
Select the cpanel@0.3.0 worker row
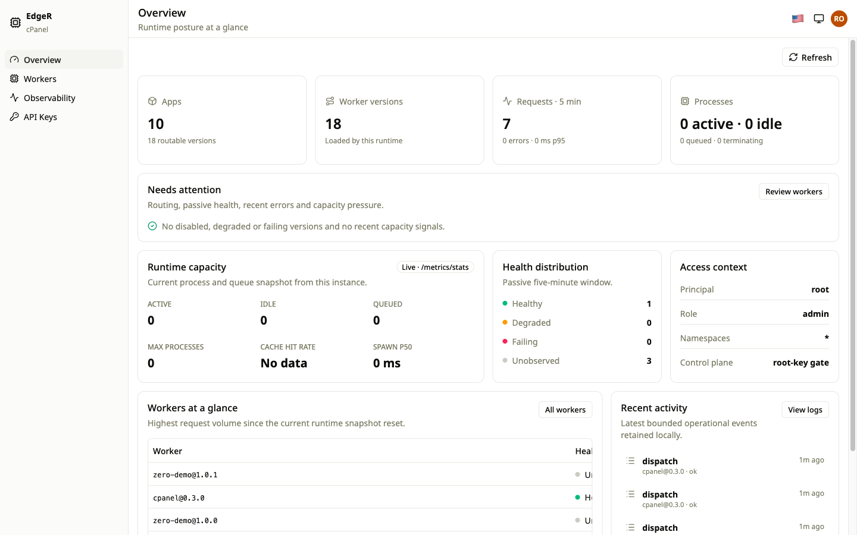coord(370,498)
